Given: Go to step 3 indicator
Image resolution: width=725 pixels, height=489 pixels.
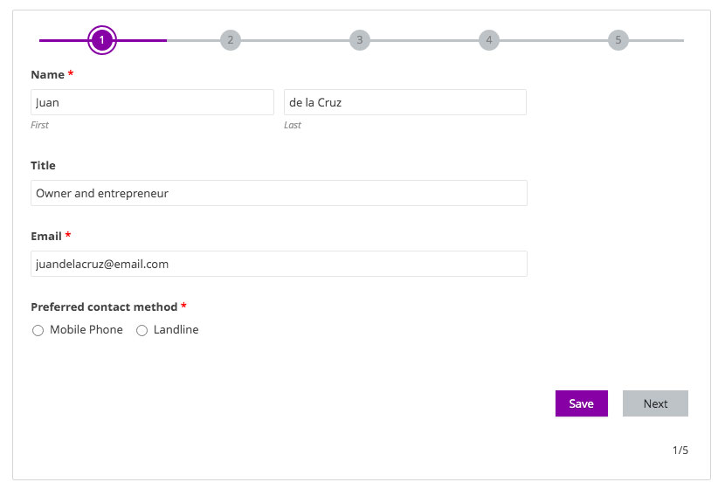Looking at the screenshot, I should click(359, 40).
